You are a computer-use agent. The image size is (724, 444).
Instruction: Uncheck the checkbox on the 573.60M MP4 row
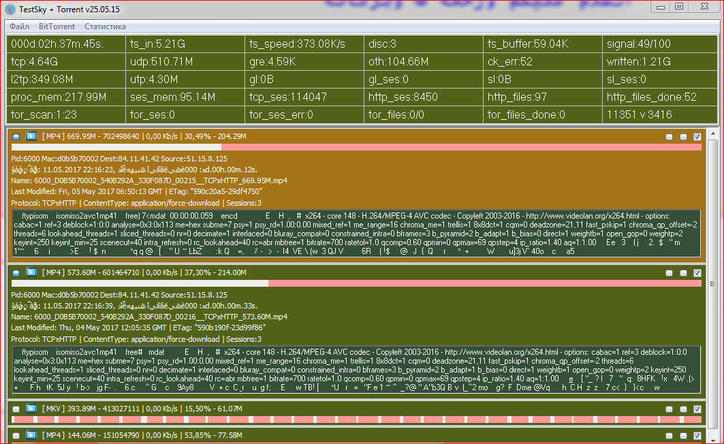(697, 272)
